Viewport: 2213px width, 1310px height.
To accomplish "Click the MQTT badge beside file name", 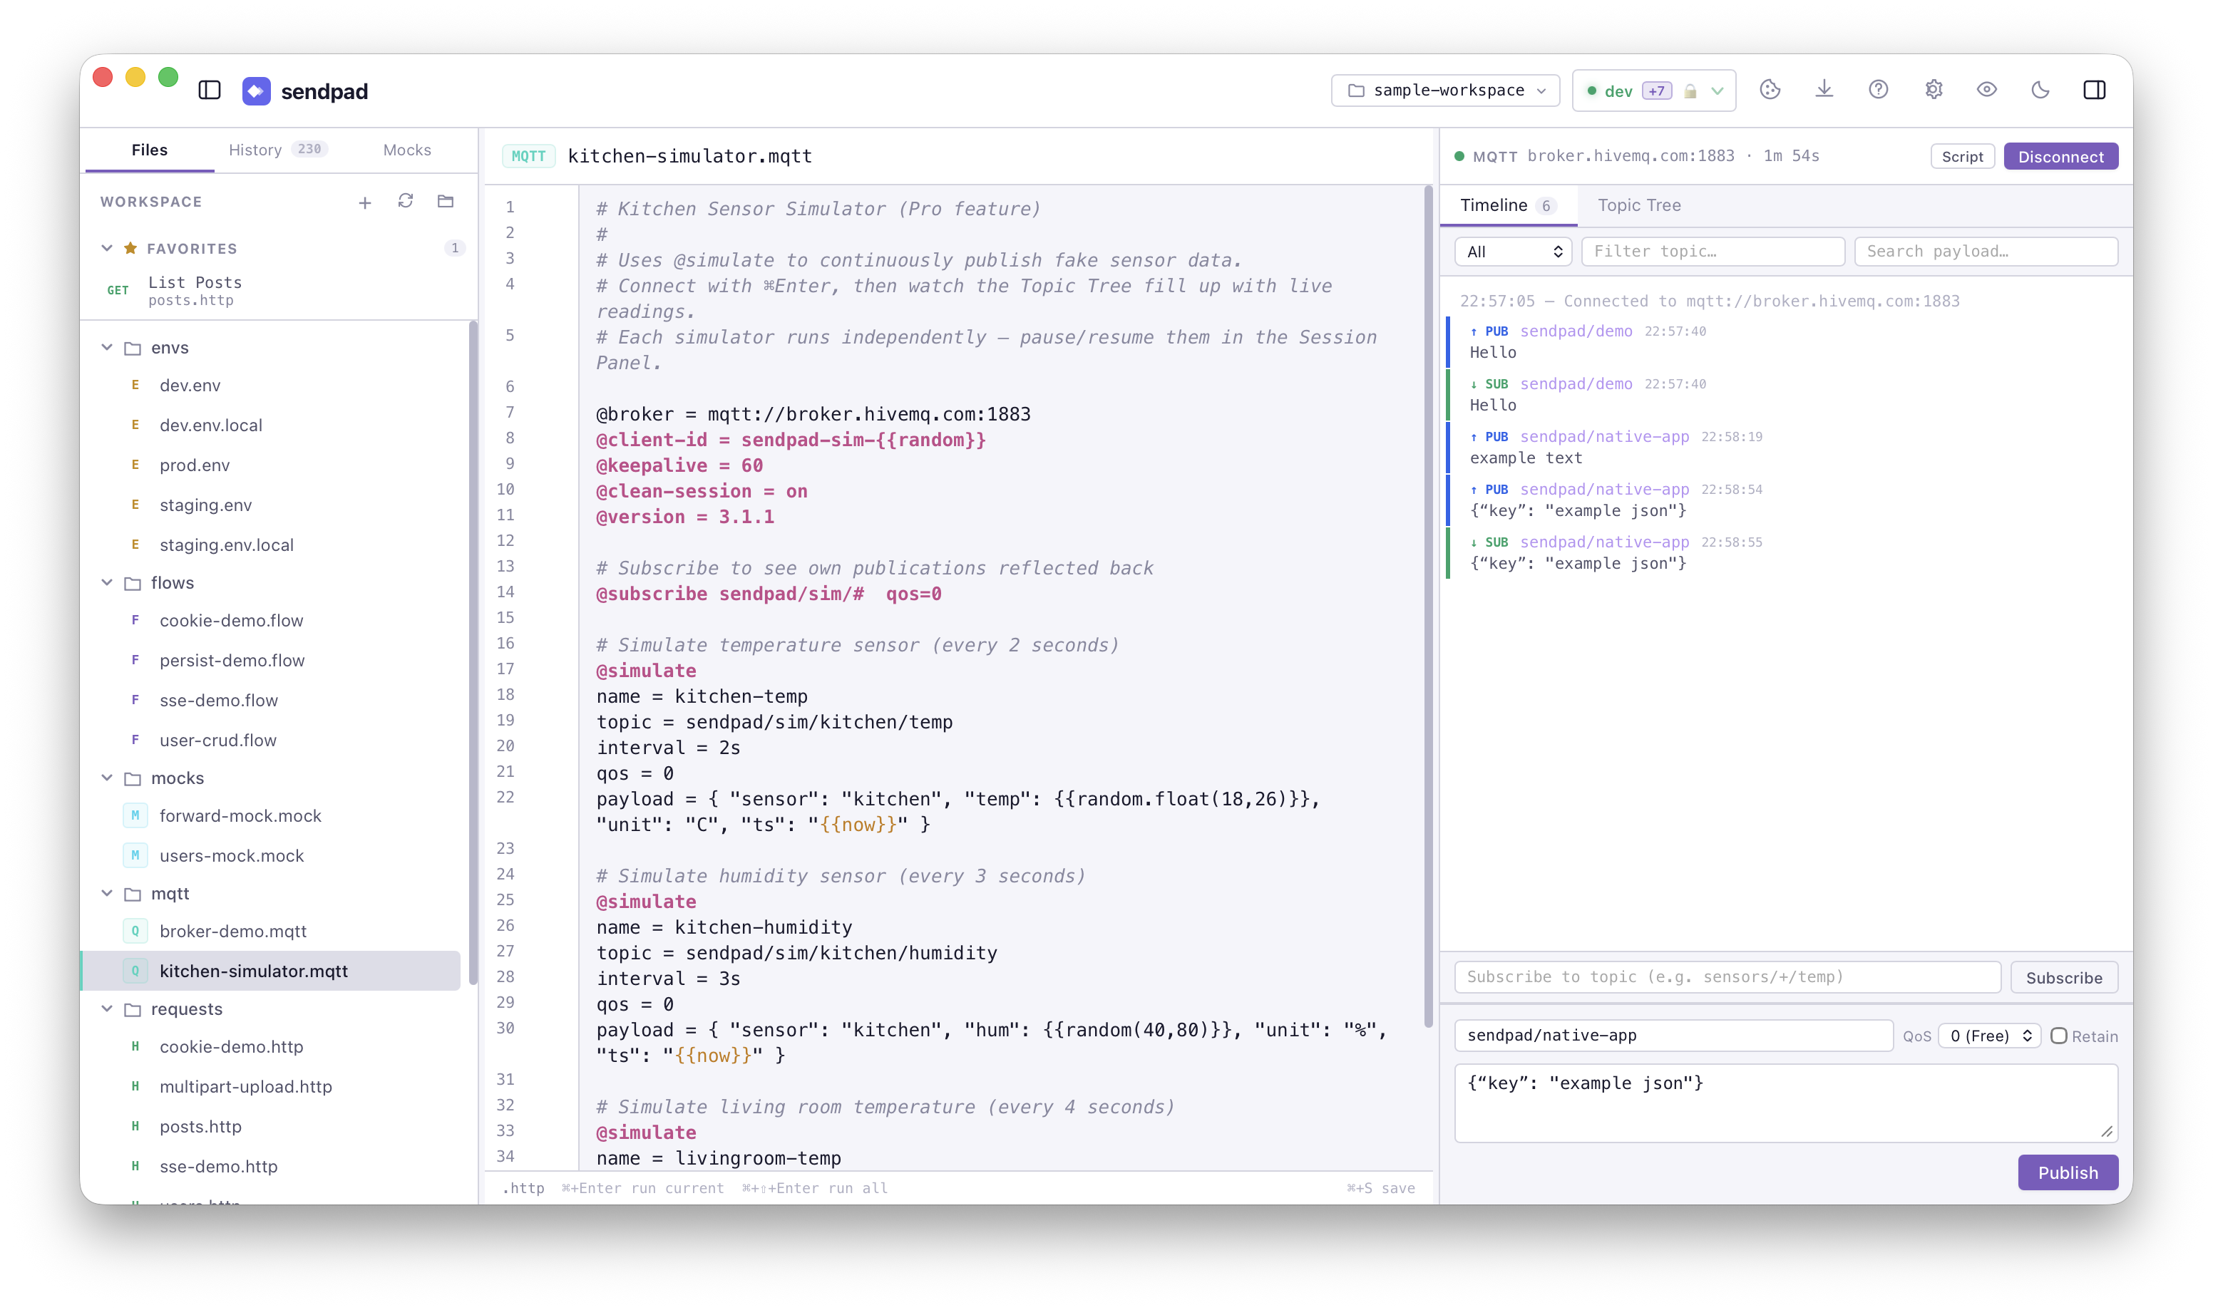I will pyautogui.click(x=529, y=156).
